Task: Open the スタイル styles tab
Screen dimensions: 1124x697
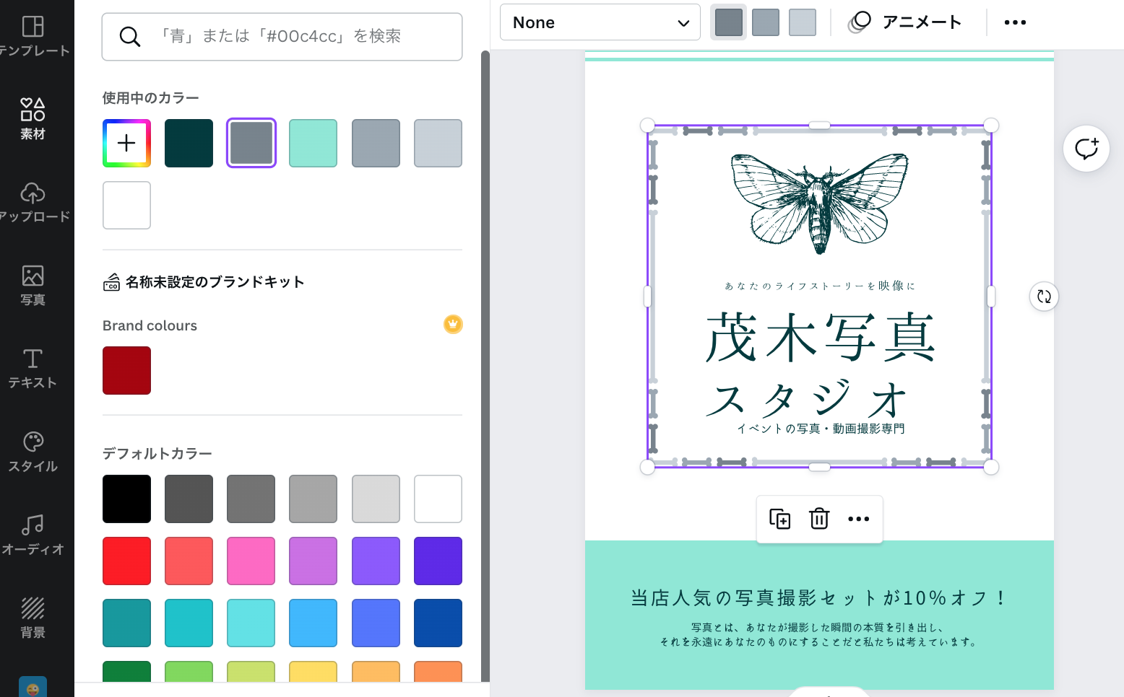Action: (x=33, y=452)
